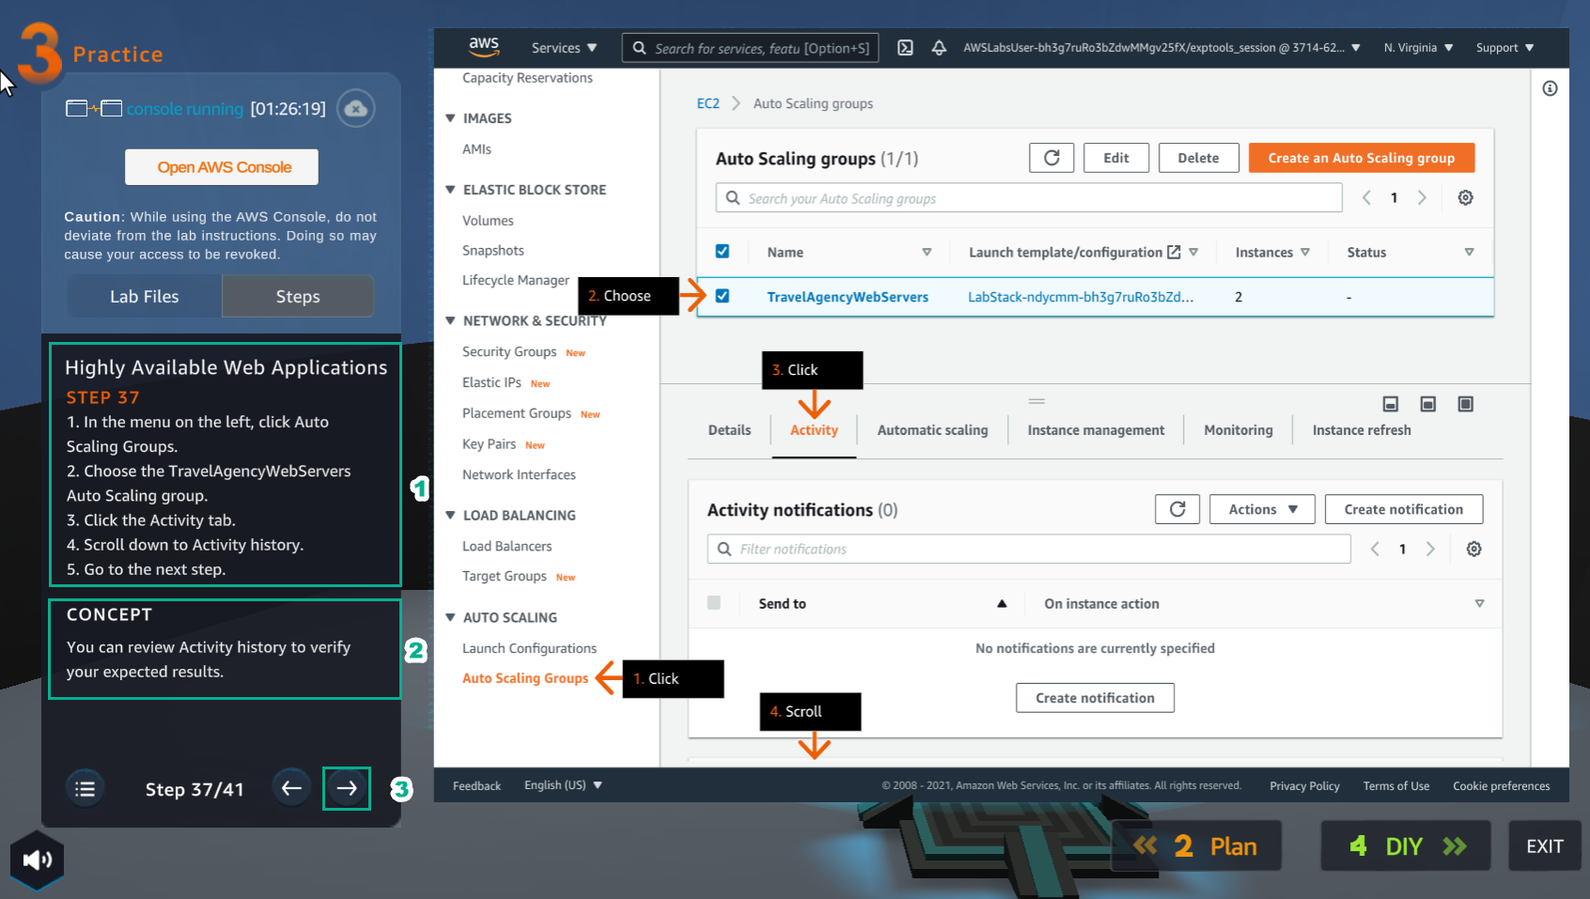Toggle the select-all checkbox in groups table
The image size is (1590, 899).
point(722,251)
